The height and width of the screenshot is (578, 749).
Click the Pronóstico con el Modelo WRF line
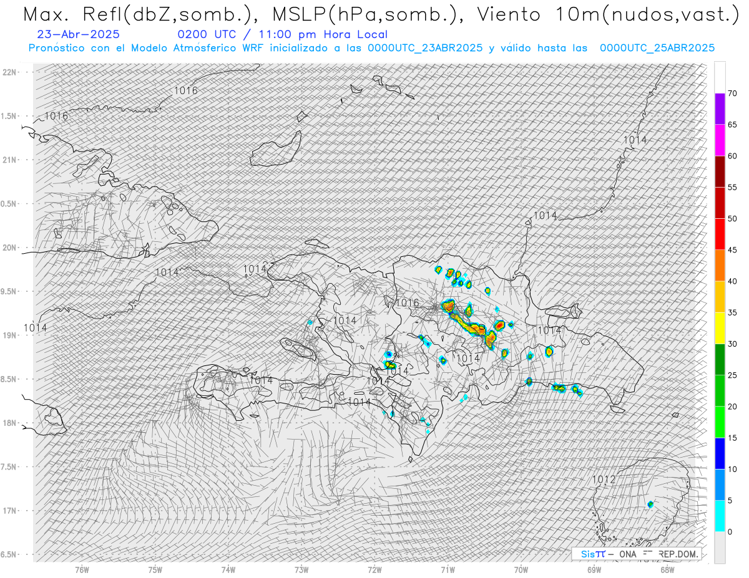click(x=371, y=48)
